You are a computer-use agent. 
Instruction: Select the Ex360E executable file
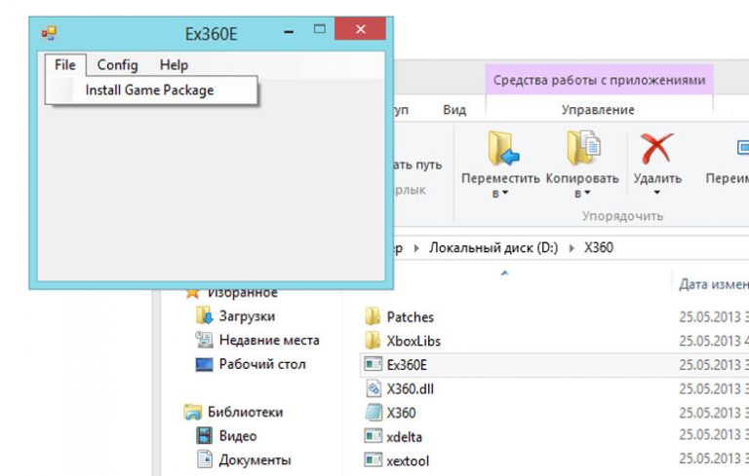[x=407, y=365]
